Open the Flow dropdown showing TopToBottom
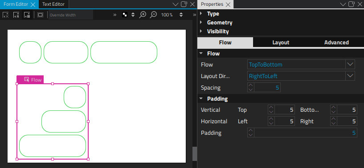 pyautogui.click(x=350, y=64)
